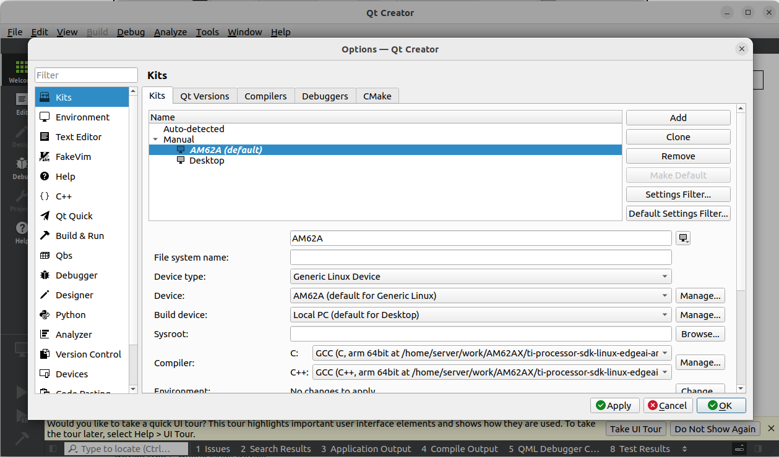This screenshot has width=779, height=457.
Task: Click the Sysroot path input field
Action: (481, 334)
